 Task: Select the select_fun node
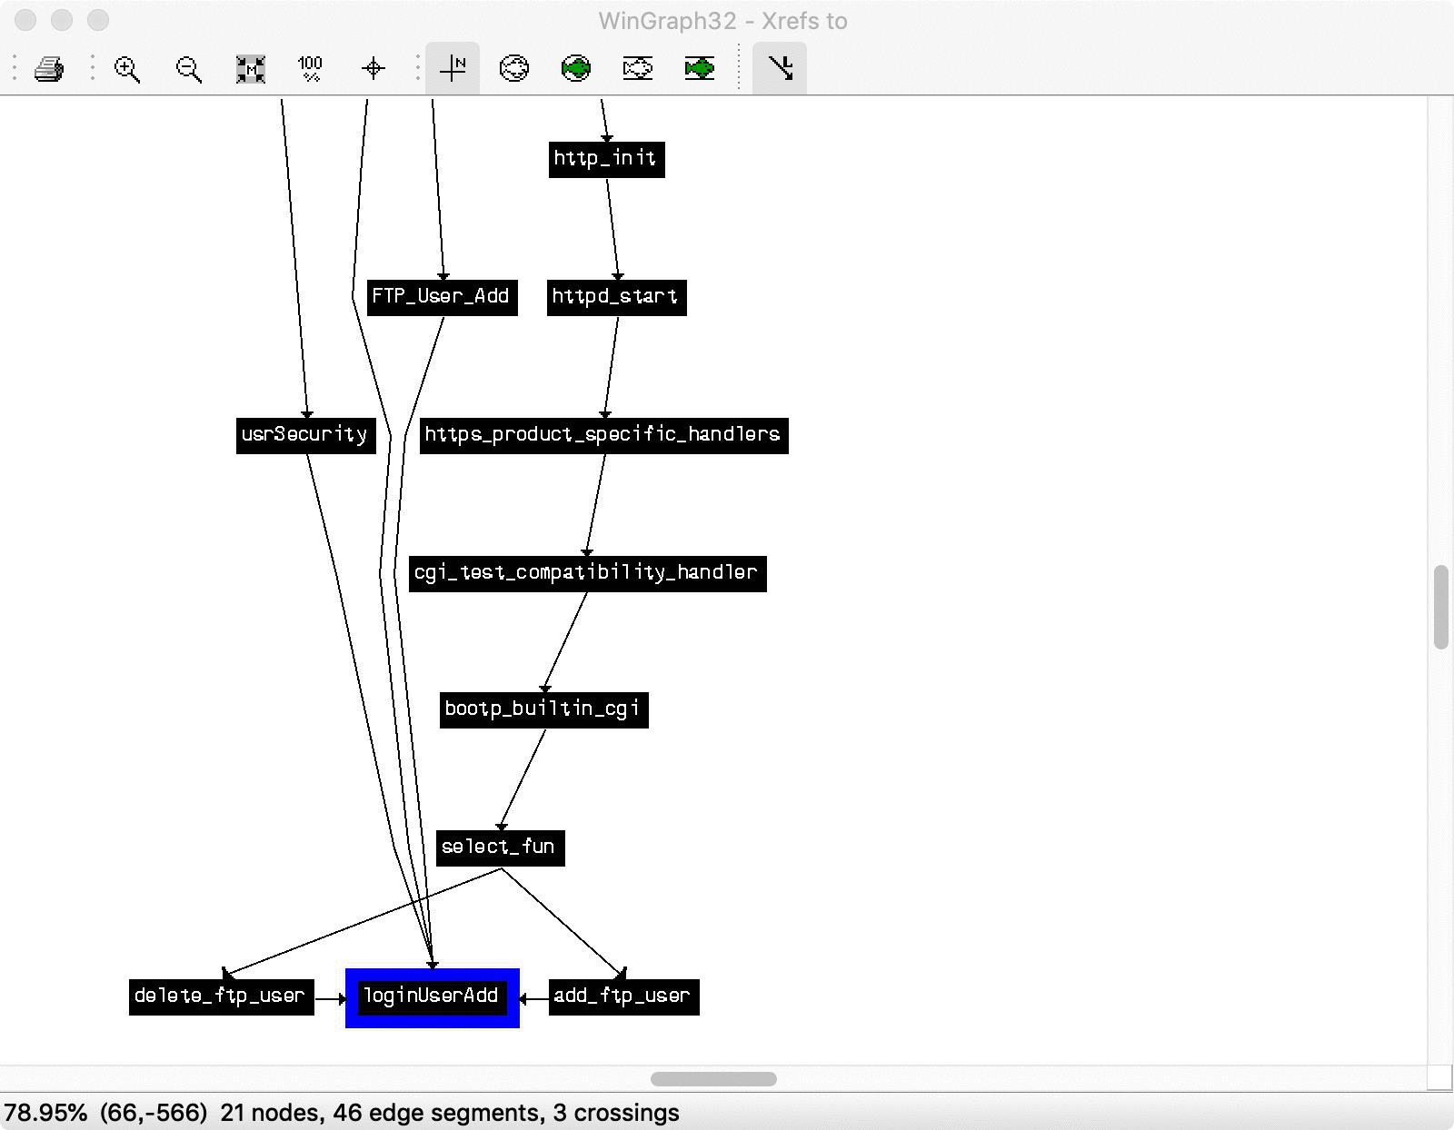pos(500,847)
